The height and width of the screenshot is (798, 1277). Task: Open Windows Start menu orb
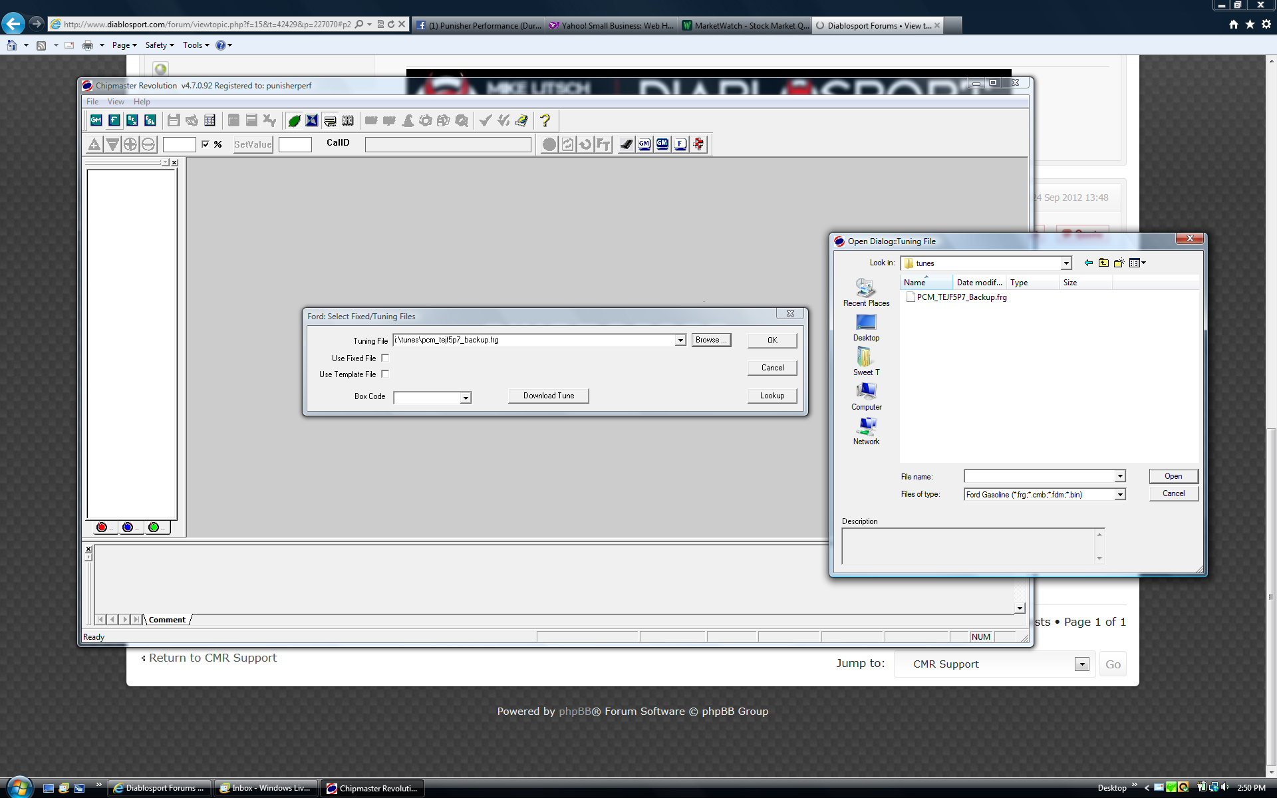pyautogui.click(x=19, y=787)
